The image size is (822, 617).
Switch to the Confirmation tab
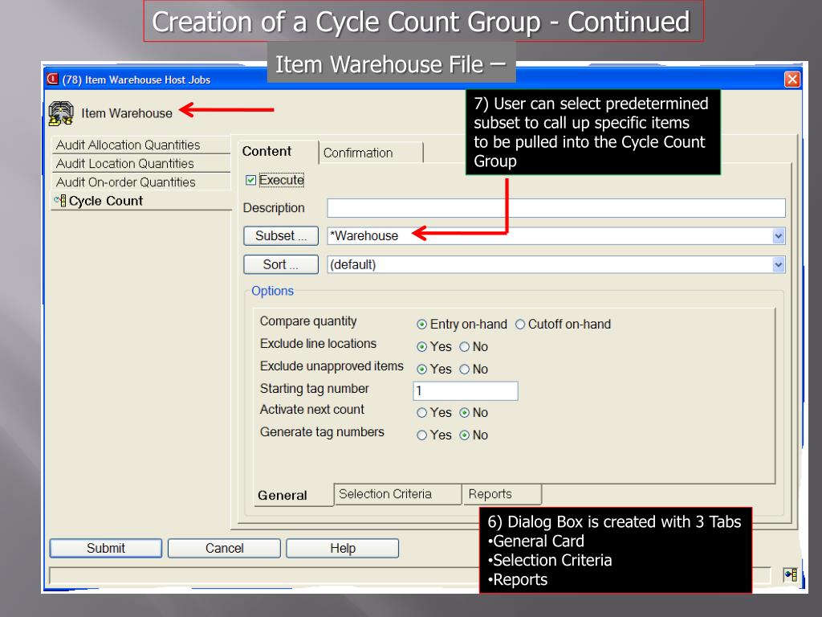pyautogui.click(x=370, y=153)
